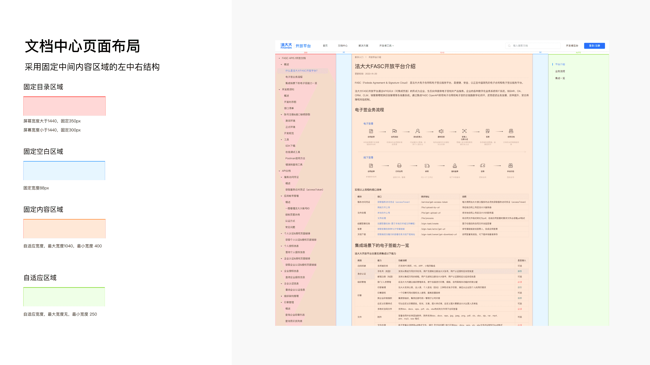Click the 法大大 FADADA logo
650x365 pixels.
[286, 46]
